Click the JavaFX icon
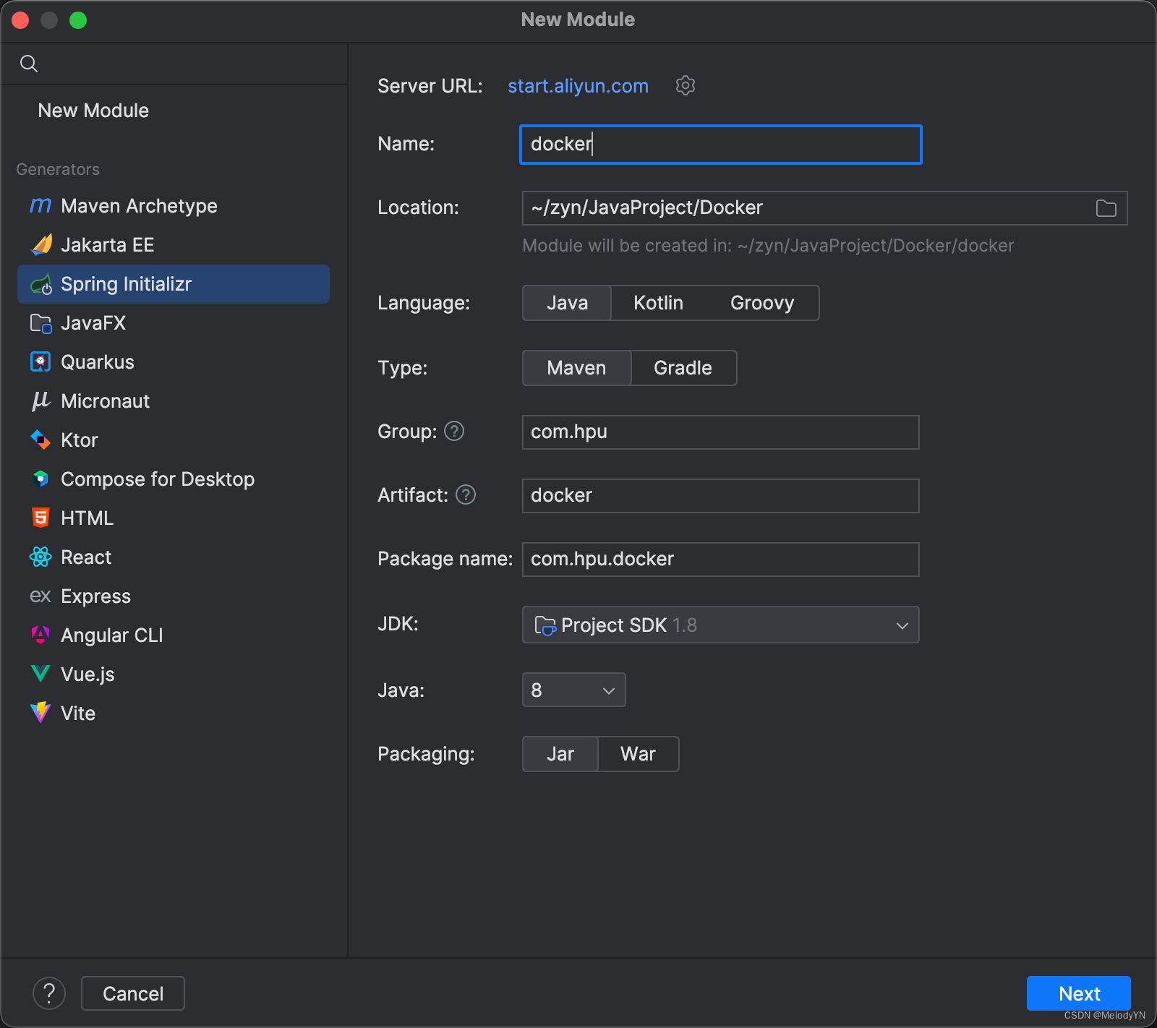This screenshot has width=1157, height=1028. [40, 323]
